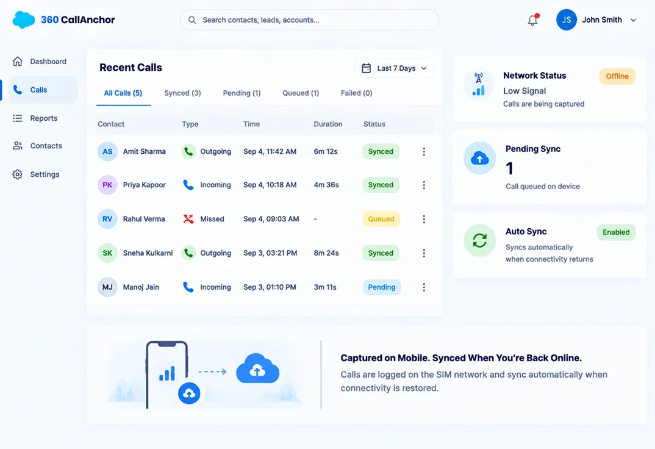Click the Offline network status badge
Screen dimensions: 655x449
(x=617, y=76)
